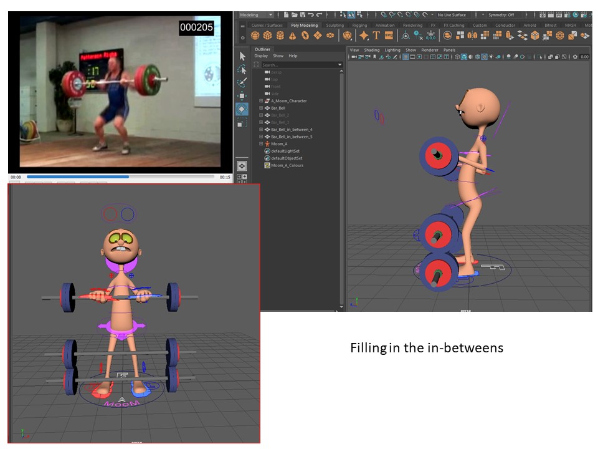Viewport: 598px width, 449px height.
Task: Expand the Bar_Bell node in the Outliner
Action: [x=260, y=107]
